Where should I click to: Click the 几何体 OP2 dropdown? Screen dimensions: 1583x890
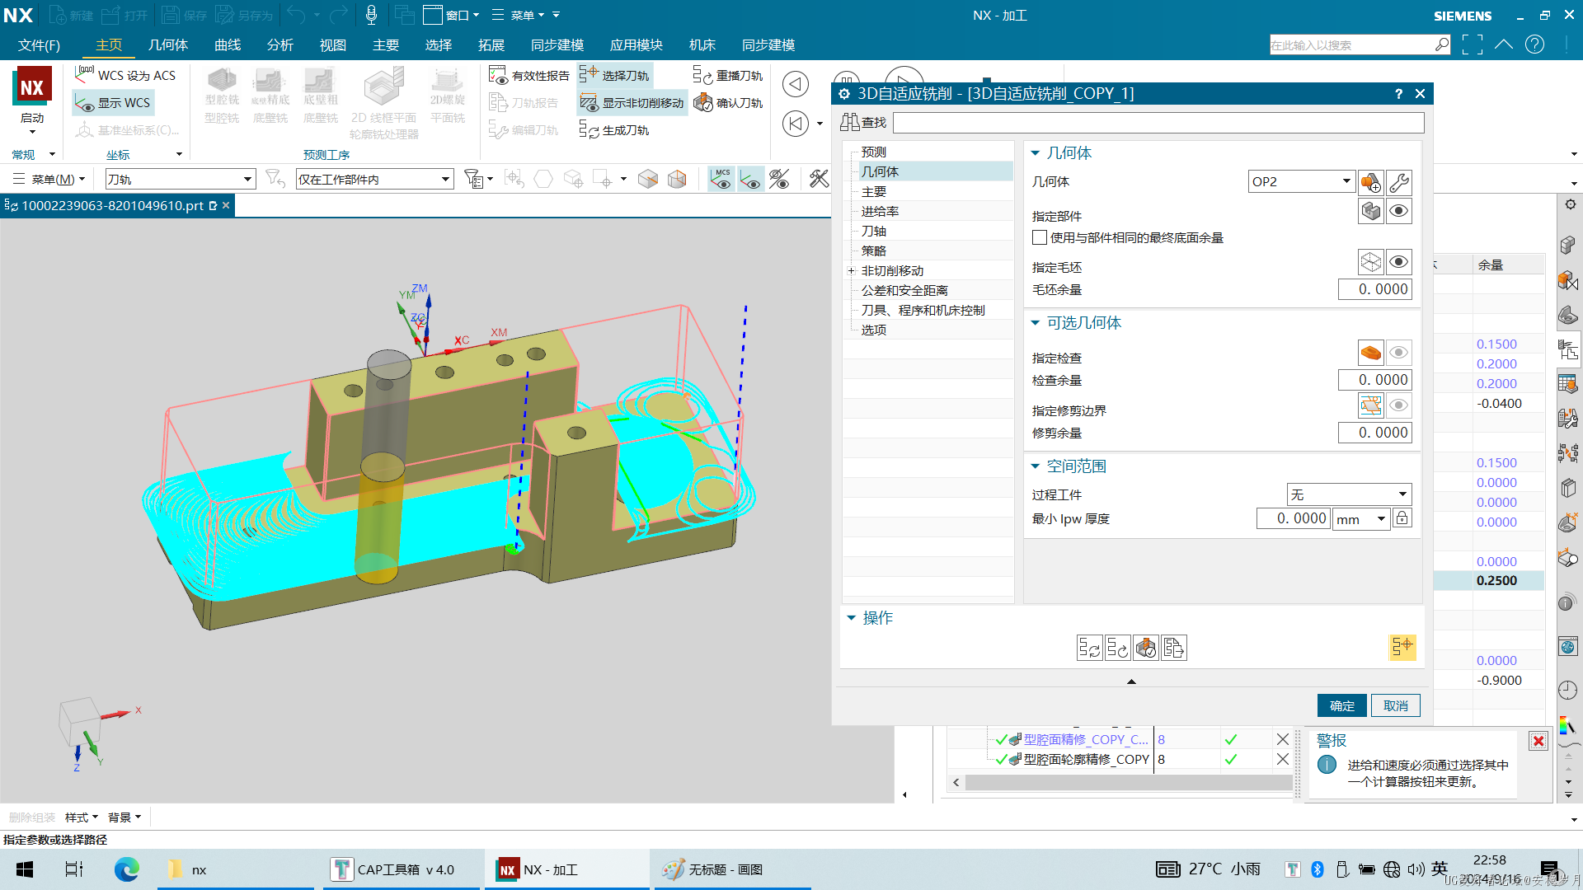click(1300, 180)
